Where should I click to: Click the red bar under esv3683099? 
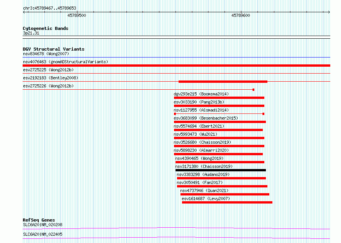[x=220, y=122]
